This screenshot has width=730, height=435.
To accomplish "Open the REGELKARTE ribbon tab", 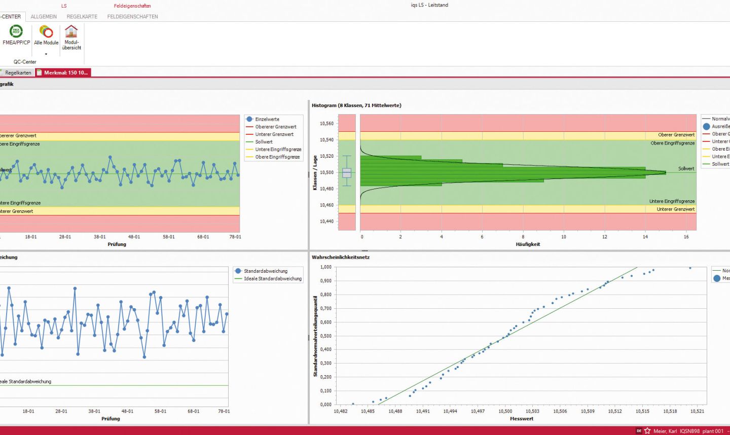I will tap(82, 17).
